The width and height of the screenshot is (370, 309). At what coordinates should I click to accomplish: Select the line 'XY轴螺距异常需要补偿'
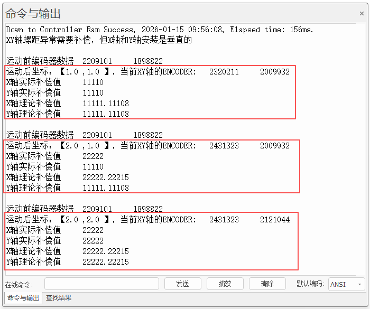pyautogui.click(x=99, y=40)
